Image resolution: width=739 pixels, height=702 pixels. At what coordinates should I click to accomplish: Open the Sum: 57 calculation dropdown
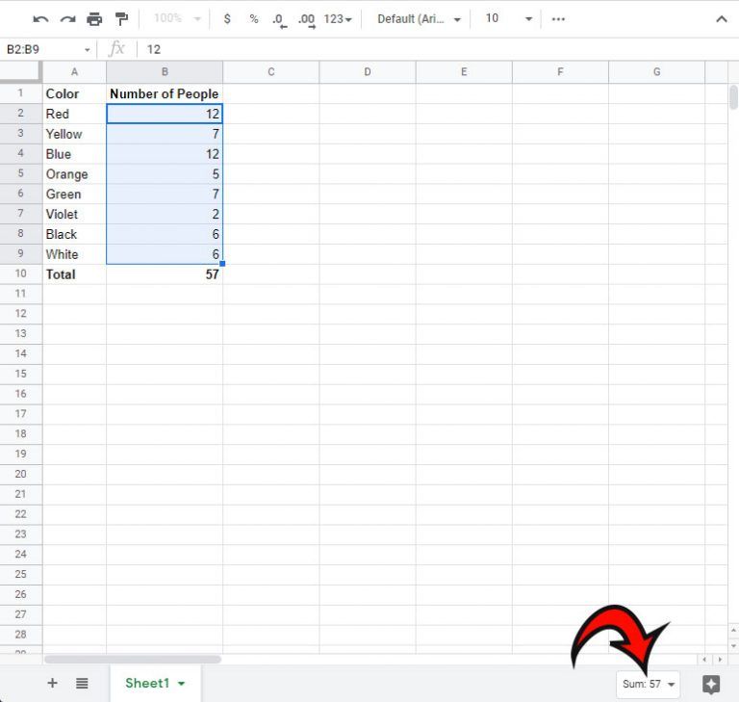click(x=648, y=684)
